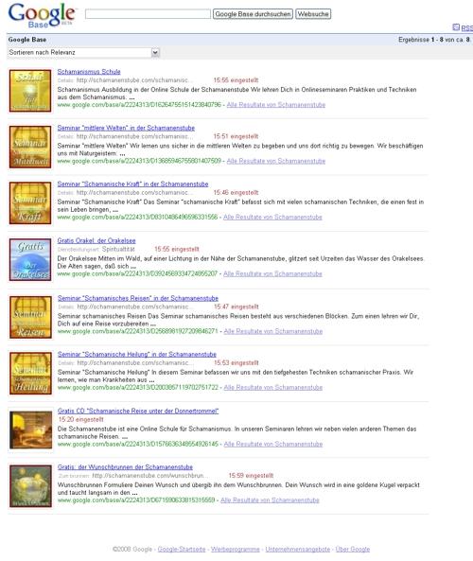Screen dimensions: 473x561
Task: Click the Unternehmensangebote footer link
Action: point(298,549)
